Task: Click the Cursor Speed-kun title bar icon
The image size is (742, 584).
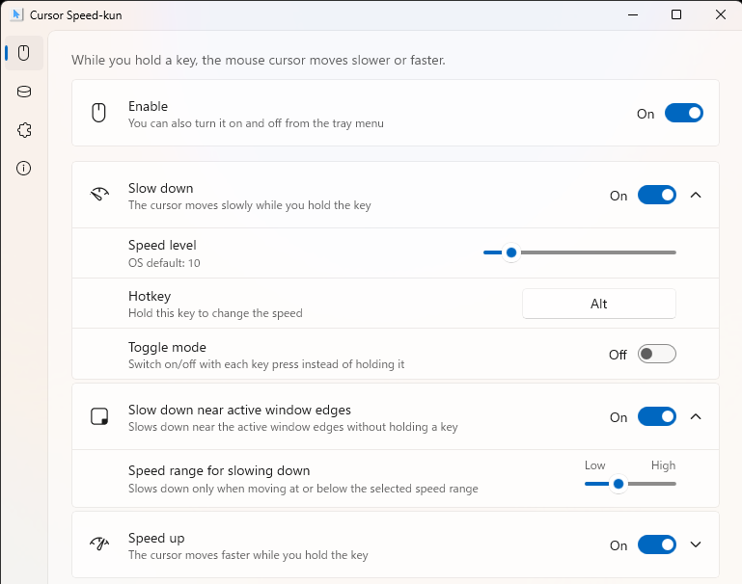Action: [x=16, y=14]
